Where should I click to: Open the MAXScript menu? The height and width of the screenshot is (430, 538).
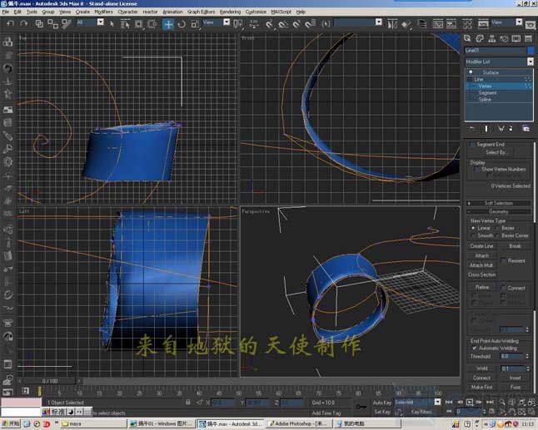coord(281,12)
